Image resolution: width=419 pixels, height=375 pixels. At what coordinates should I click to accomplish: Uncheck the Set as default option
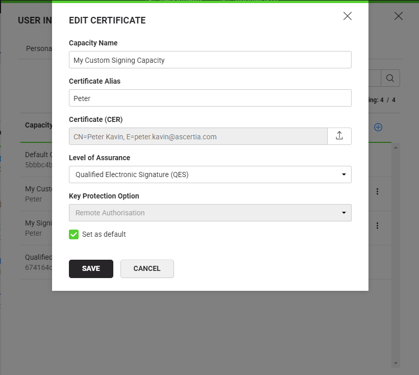(73, 235)
